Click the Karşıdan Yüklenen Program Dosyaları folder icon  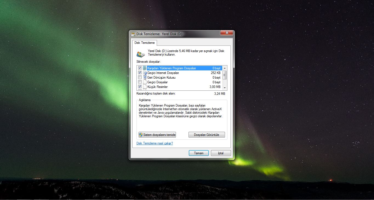point(145,68)
